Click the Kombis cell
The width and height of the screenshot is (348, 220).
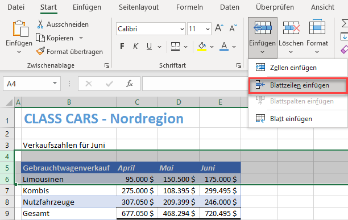[x=69, y=190]
